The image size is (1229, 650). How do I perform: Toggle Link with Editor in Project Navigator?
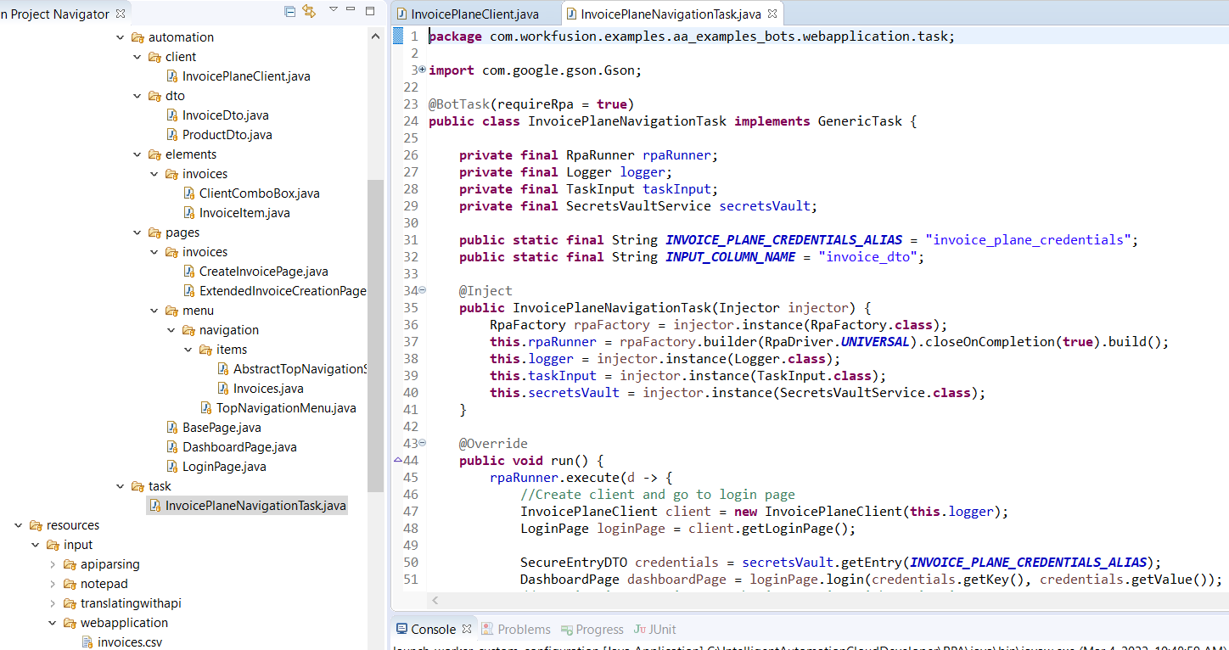click(309, 12)
